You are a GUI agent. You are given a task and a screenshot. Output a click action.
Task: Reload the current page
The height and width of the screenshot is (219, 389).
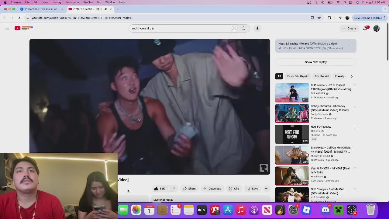(x=19, y=18)
